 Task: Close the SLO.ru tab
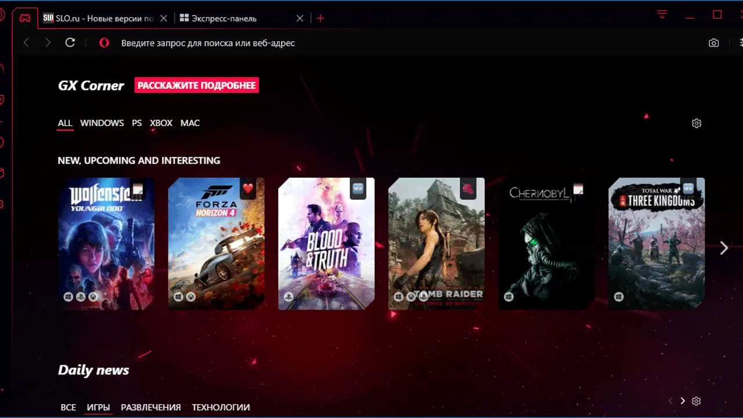click(164, 19)
